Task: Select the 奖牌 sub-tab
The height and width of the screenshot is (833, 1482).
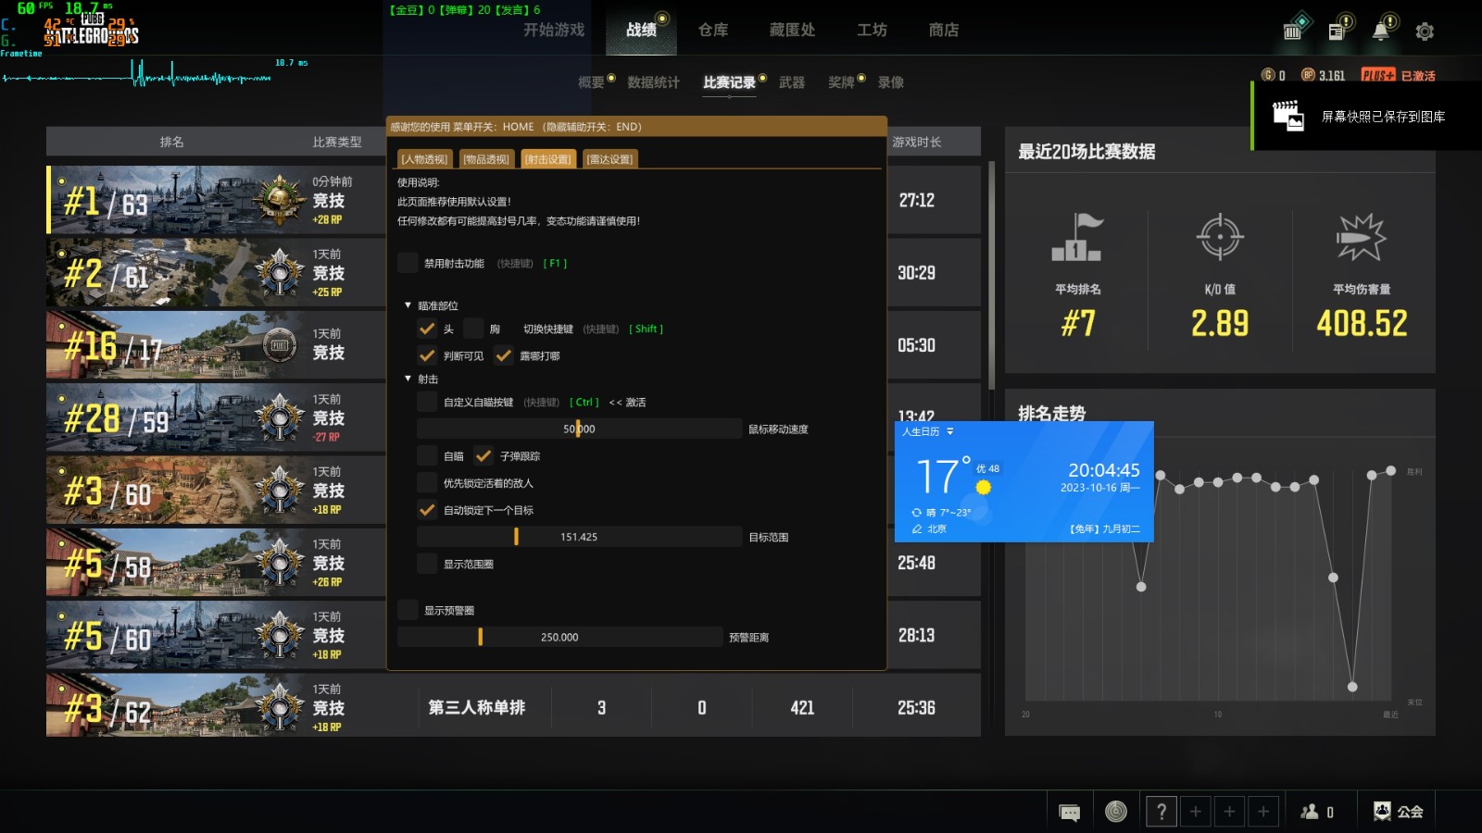Action: coord(841,82)
